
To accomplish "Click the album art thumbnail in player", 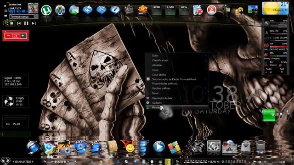I will [33, 8].
